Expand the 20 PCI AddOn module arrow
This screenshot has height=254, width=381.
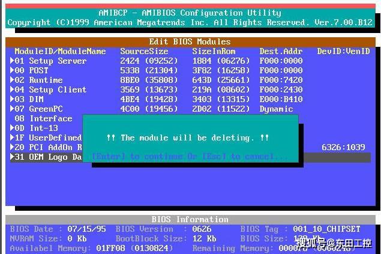(12, 147)
